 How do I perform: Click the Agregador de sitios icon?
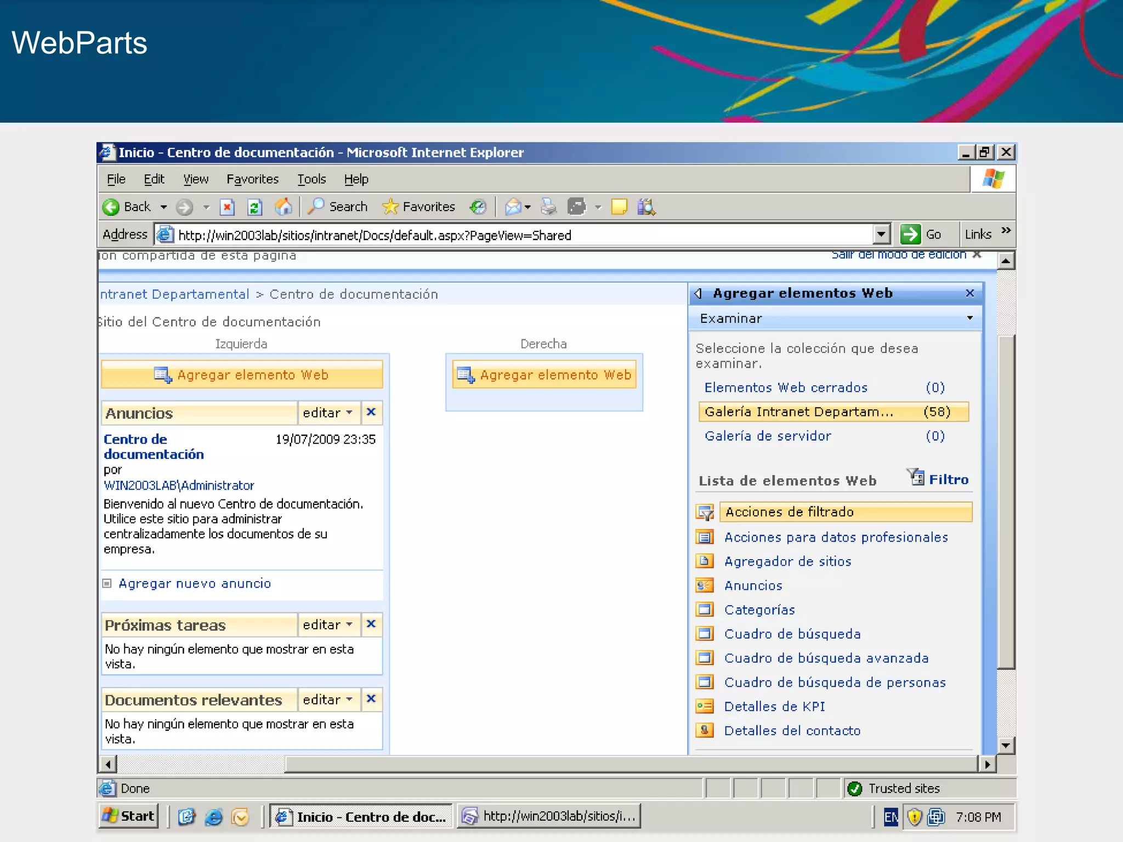[705, 561]
